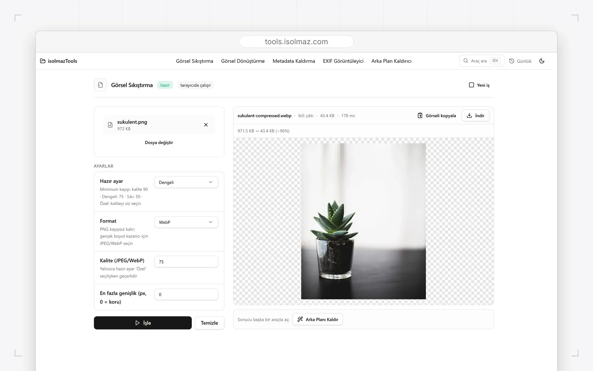This screenshot has height=371, width=593.
Task: Click the Kalite (JPEG/WebP) input with 75
Action: [186, 262]
